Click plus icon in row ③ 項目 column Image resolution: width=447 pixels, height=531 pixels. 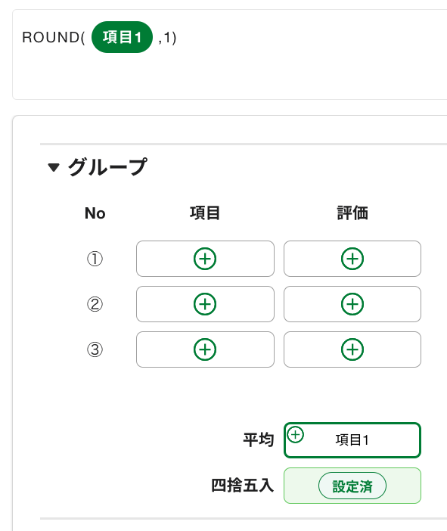click(x=205, y=349)
